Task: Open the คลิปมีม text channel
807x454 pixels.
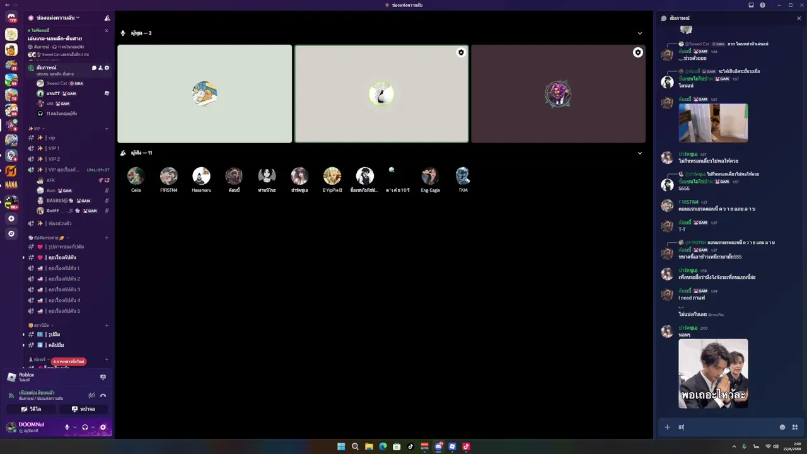Action: 68,345
